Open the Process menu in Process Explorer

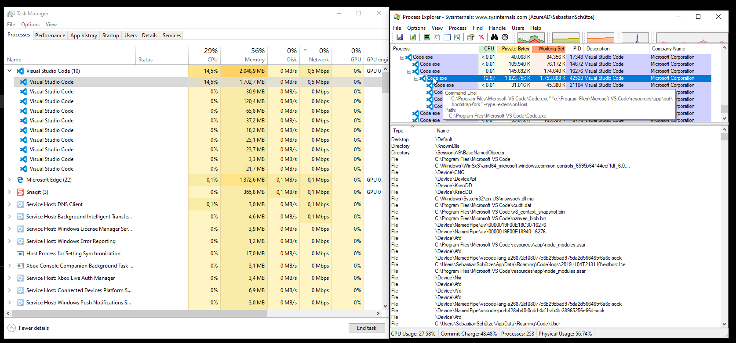coord(458,28)
